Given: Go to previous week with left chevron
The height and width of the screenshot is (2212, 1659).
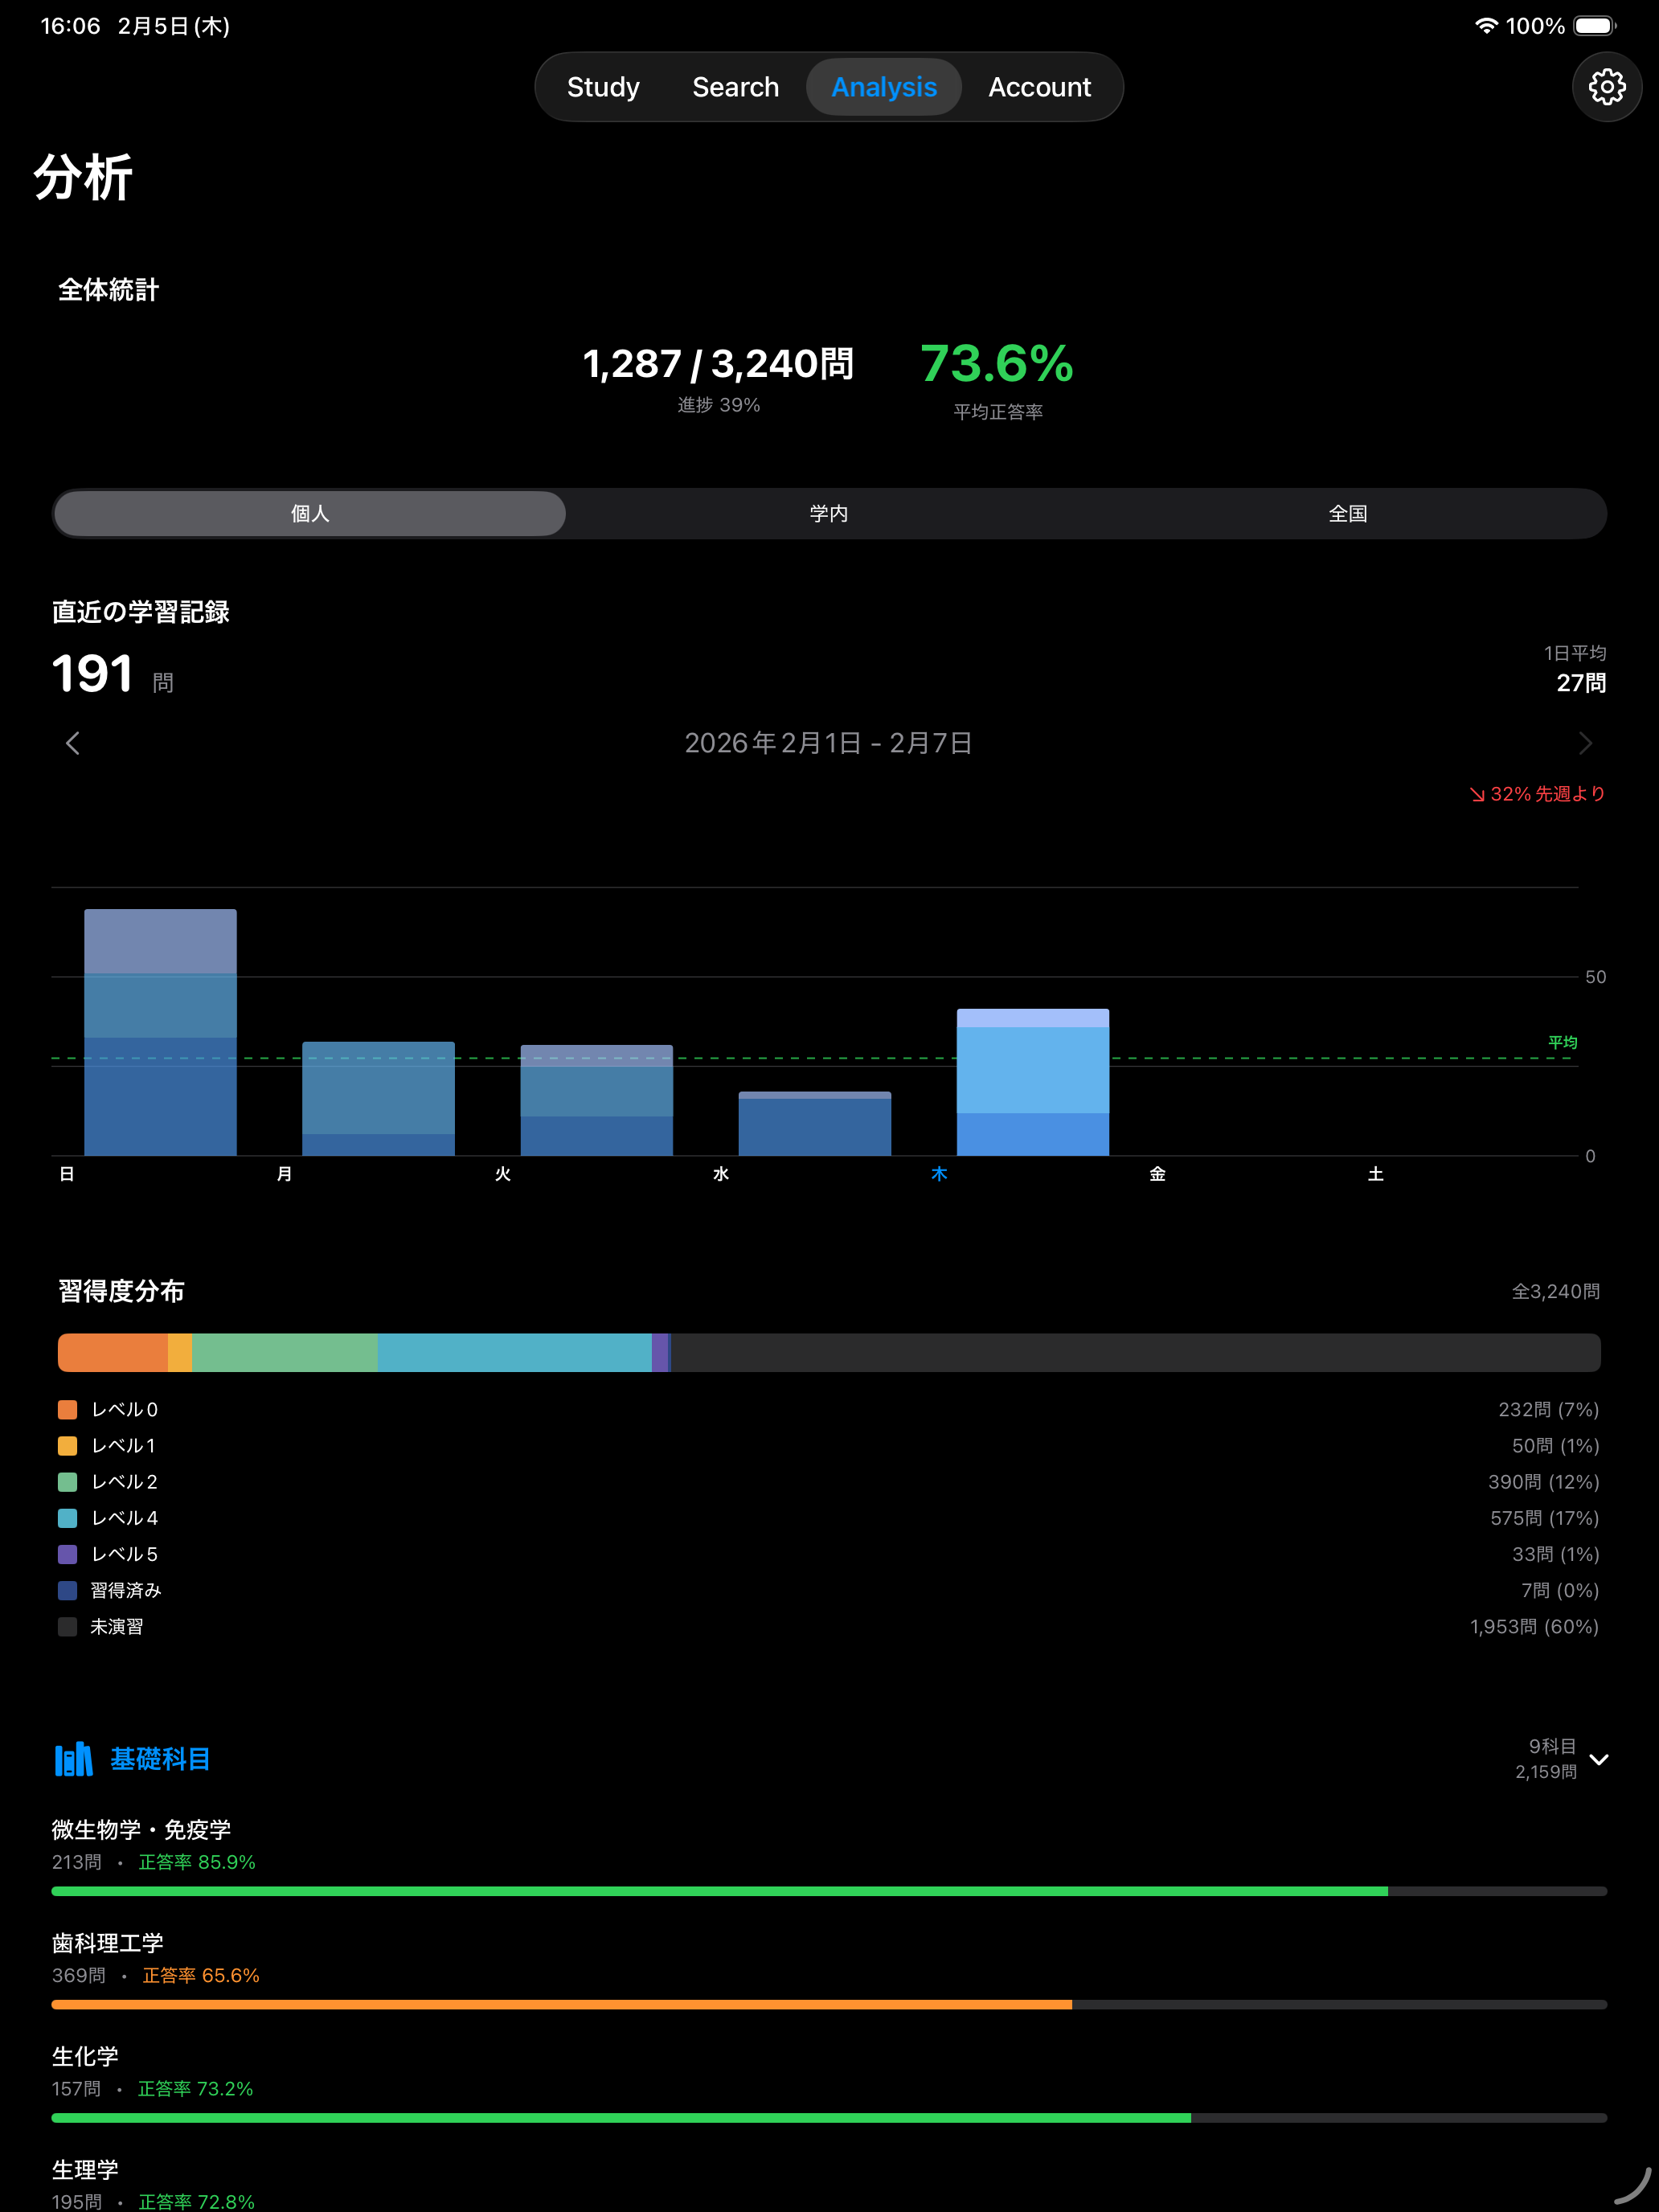Looking at the screenshot, I should [73, 743].
